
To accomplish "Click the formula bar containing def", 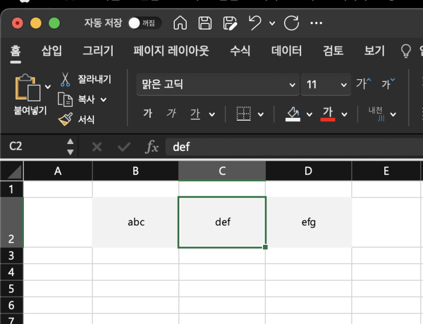I will (x=294, y=147).
